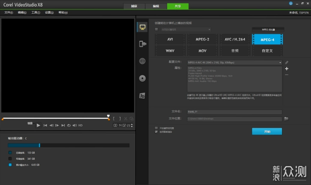Jump to the start of the project
Image resolution: width=311 pixels, height=185 pixels.
tap(45, 125)
